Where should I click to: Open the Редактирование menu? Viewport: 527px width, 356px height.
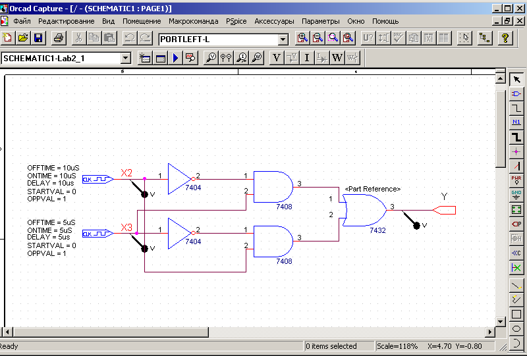67,21
